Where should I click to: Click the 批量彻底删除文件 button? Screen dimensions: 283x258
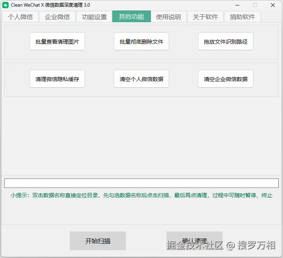[x=141, y=41]
